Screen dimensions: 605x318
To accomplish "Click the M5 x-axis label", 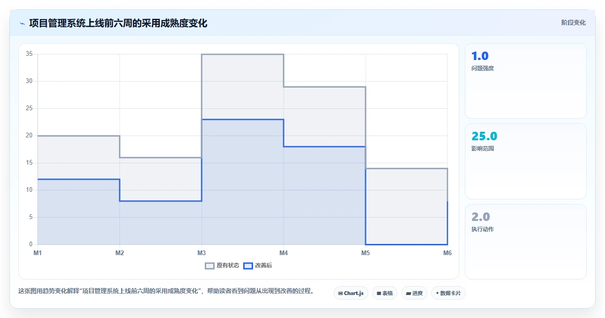I will coord(366,253).
